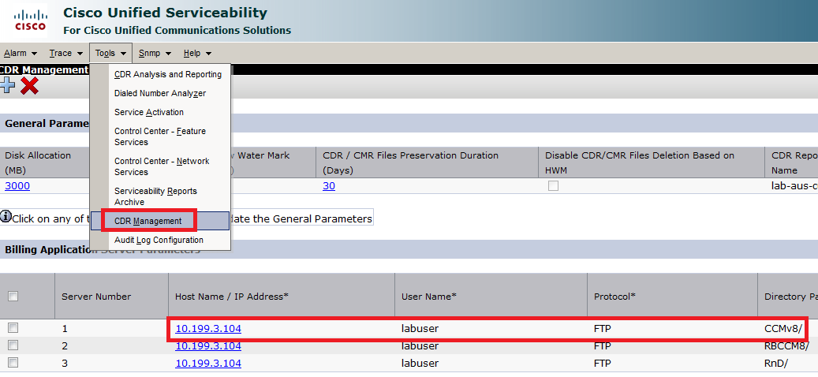The width and height of the screenshot is (818, 377).
Task: Open host 10.199.3.104 for server 3
Action: pos(208,363)
